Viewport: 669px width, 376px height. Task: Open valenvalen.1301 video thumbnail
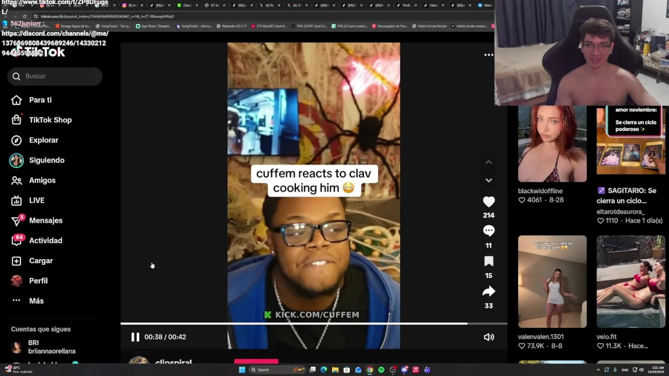pyautogui.click(x=552, y=281)
